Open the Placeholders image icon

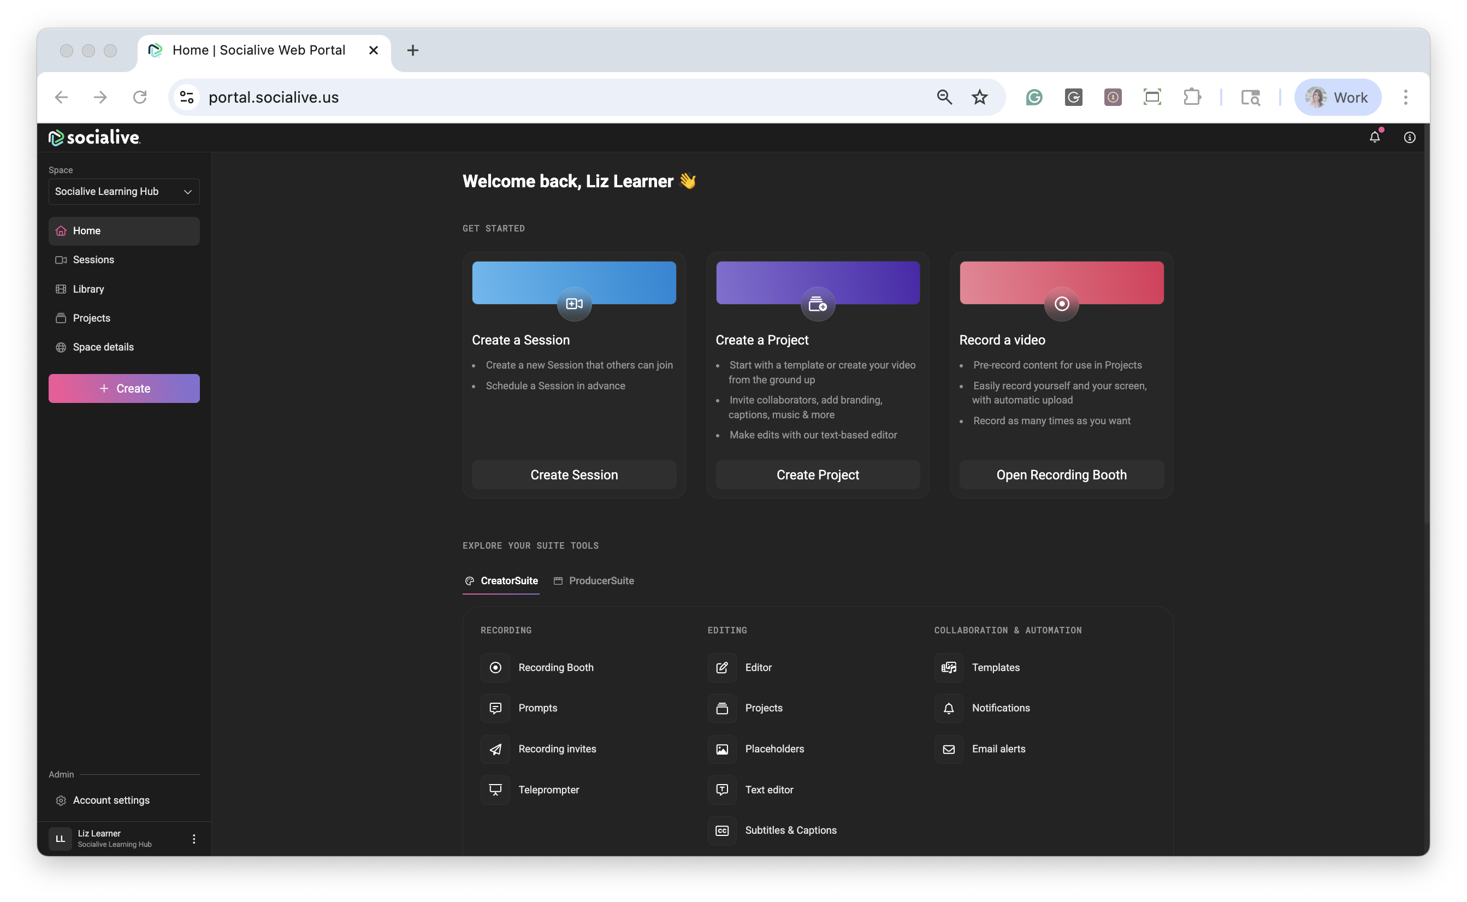tap(722, 749)
